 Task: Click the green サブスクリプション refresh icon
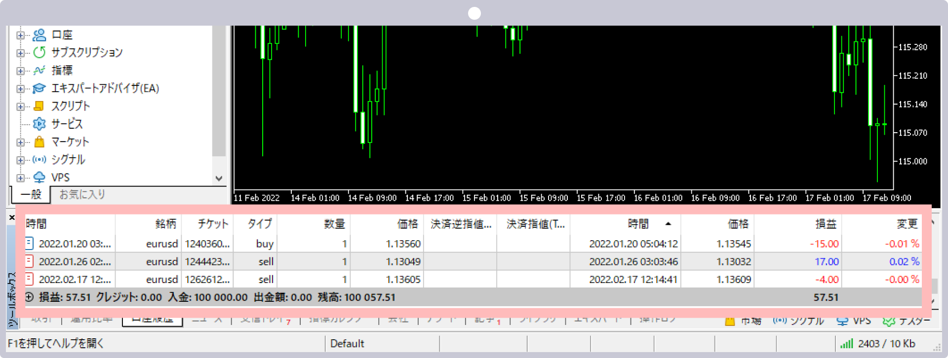click(x=39, y=52)
